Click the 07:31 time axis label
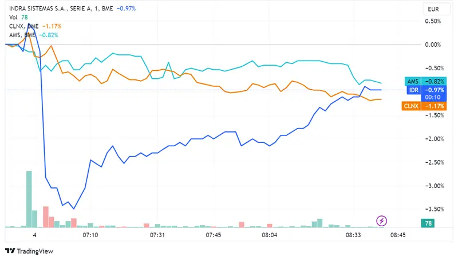 157,235
